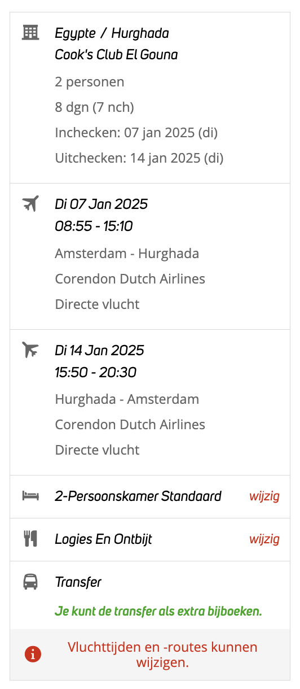Click the outbound flight airplane icon
Image resolution: width=300 pixels, height=689 pixels.
(x=30, y=204)
